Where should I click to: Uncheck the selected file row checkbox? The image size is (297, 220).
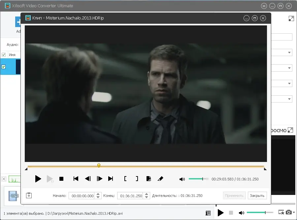click(3, 67)
